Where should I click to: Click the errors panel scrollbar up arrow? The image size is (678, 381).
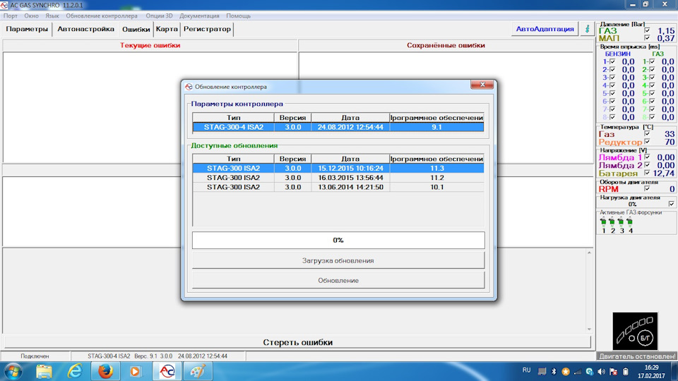589,253
